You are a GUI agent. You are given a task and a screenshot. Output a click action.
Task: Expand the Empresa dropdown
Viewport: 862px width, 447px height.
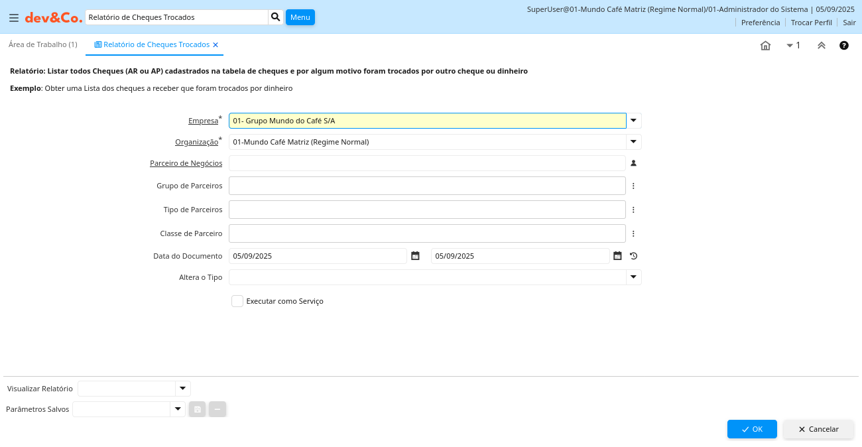633,121
